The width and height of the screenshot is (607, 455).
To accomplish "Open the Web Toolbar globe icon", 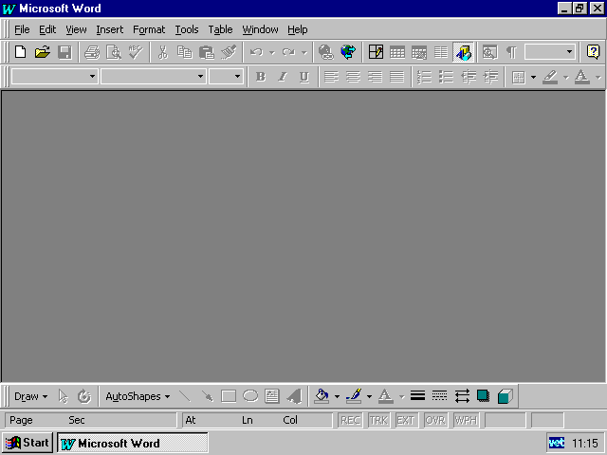I will (348, 52).
